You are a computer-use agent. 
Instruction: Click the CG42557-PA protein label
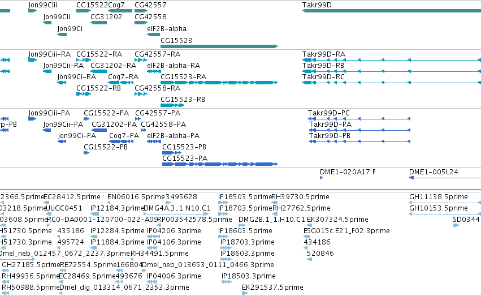(158, 113)
